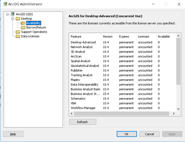Open the Support Operations tree item
Image resolution: width=185 pixels, height=142 pixels.
pos(34,32)
